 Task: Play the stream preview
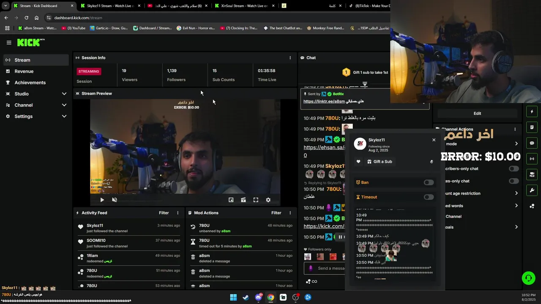[102, 200]
